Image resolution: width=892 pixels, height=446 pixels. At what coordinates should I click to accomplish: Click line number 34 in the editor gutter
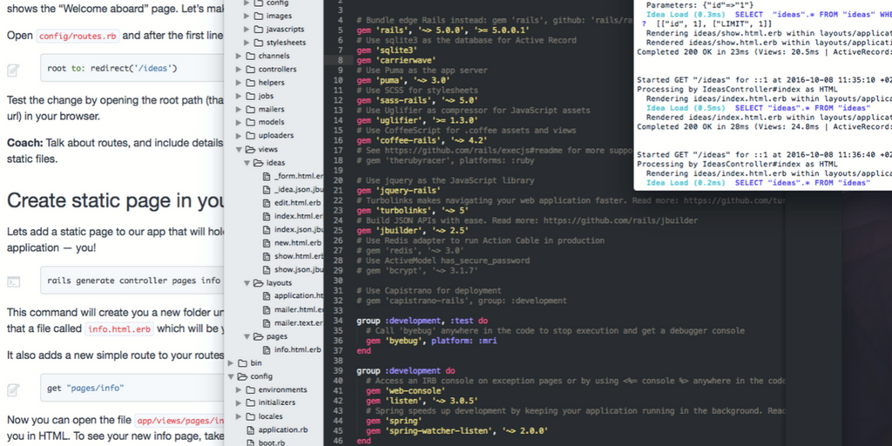click(x=338, y=321)
